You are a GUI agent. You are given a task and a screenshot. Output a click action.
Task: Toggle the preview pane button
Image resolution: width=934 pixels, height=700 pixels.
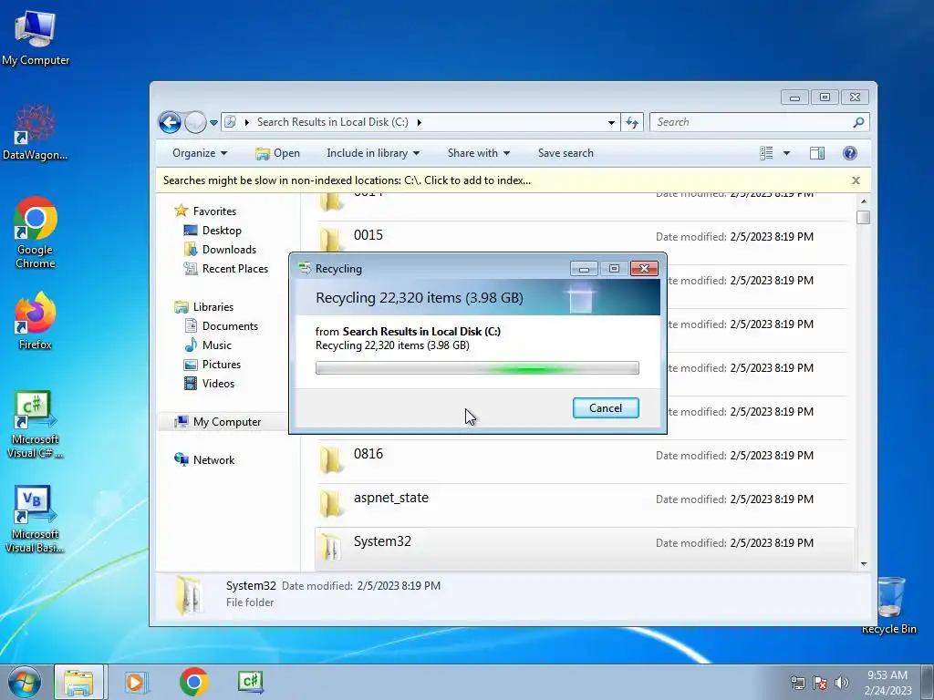click(817, 153)
